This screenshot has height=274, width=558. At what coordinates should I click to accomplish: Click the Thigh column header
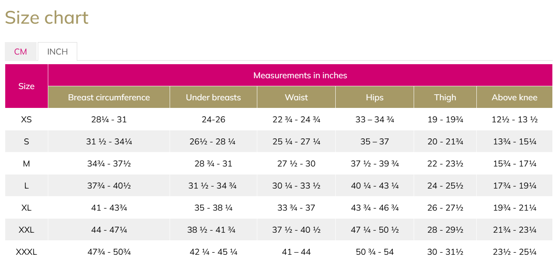pos(445,97)
